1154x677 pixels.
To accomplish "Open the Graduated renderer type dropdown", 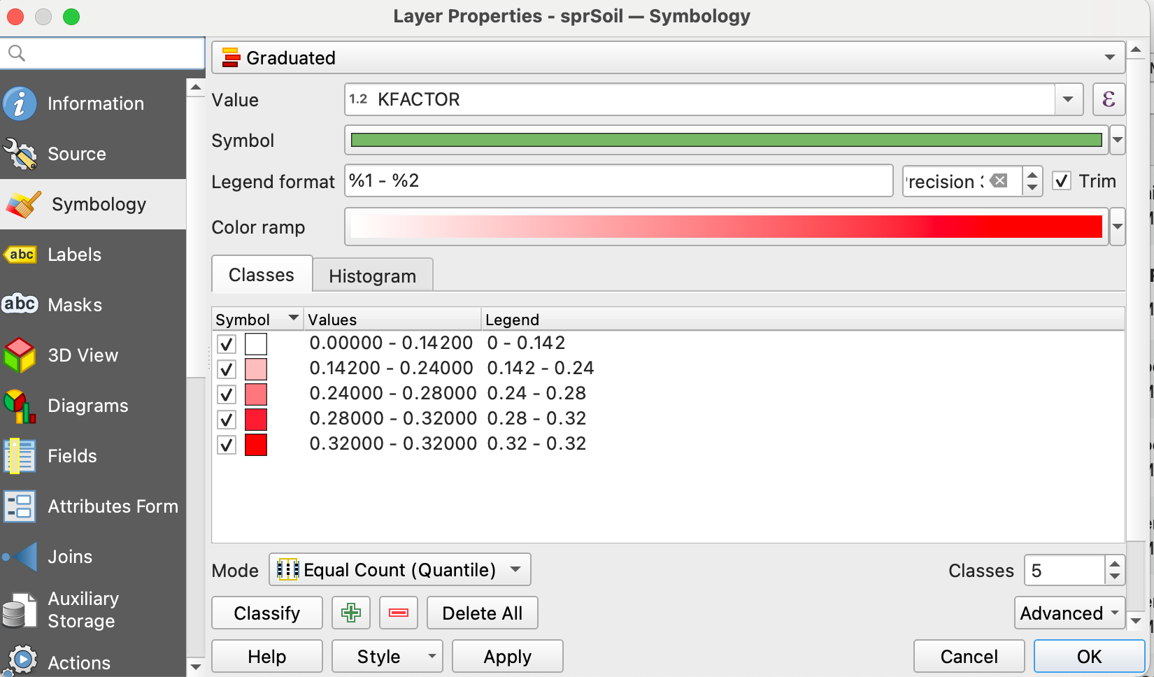I will [x=668, y=57].
